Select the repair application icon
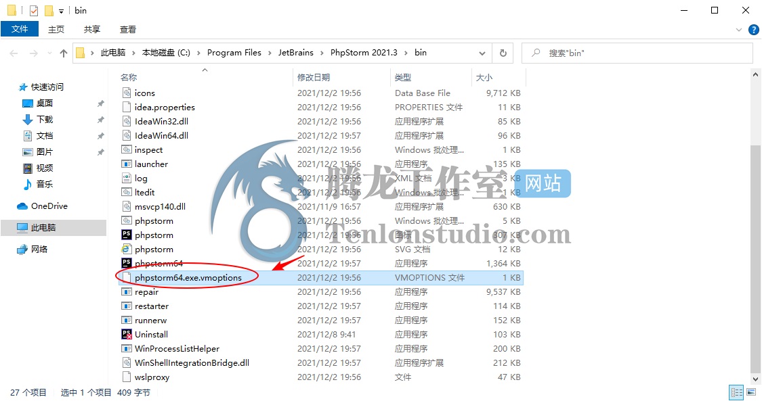This screenshot has width=762, height=401. [x=127, y=292]
